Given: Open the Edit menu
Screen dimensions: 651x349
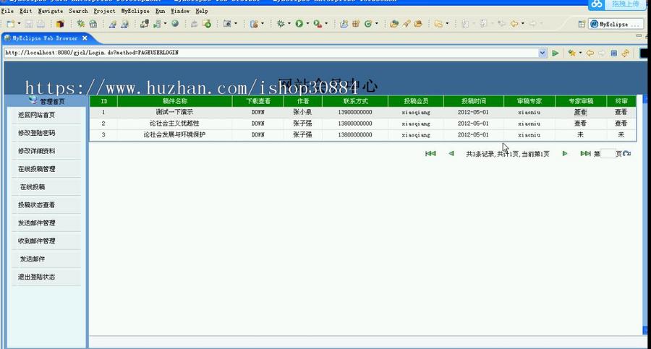Looking at the screenshot, I should (x=26, y=12).
